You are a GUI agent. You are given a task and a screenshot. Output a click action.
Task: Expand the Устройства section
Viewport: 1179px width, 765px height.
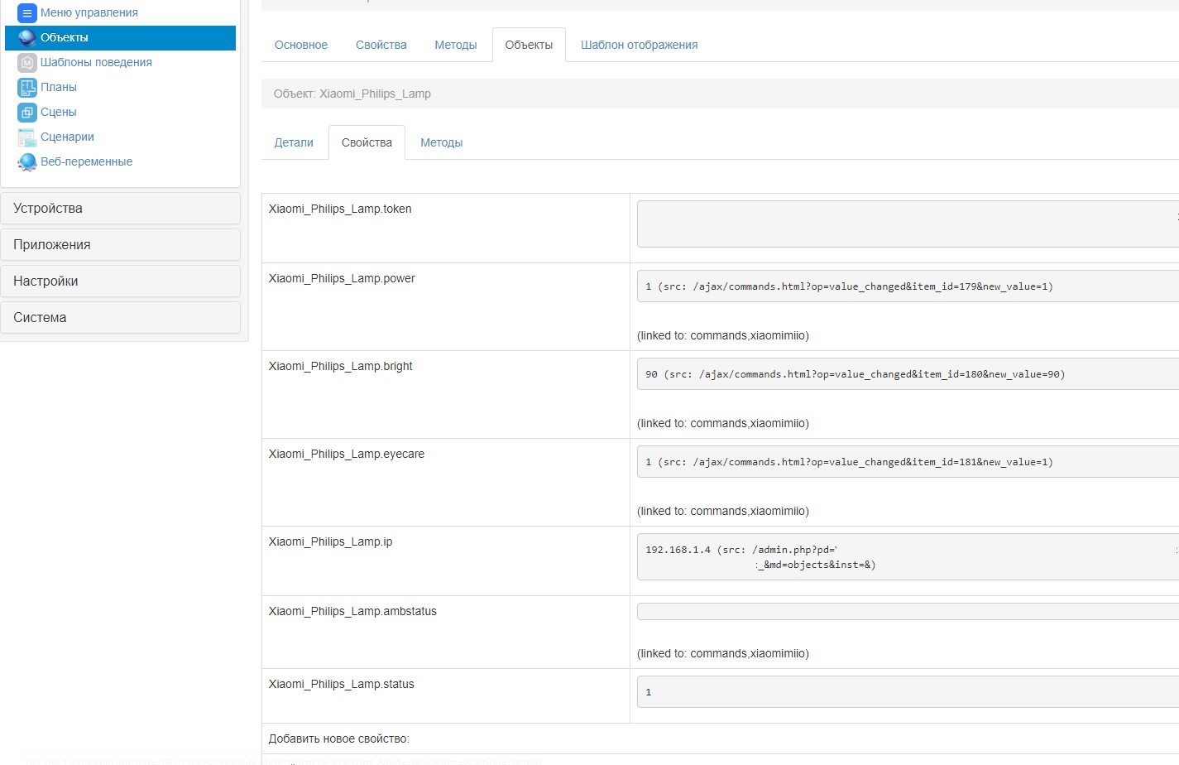pyautogui.click(x=121, y=209)
